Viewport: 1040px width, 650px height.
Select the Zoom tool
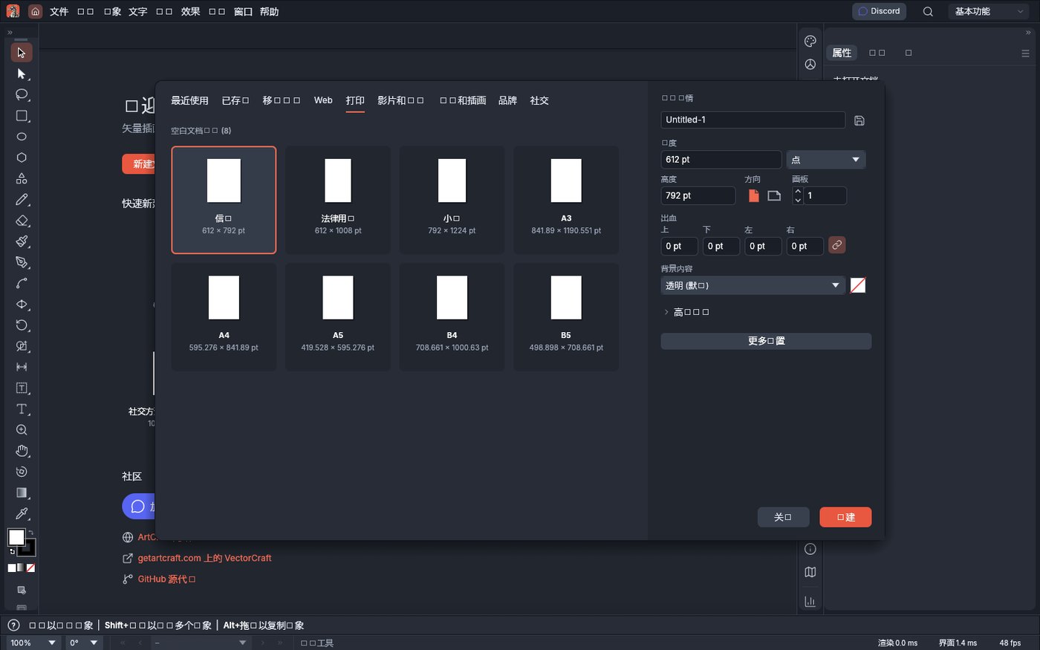(x=22, y=430)
